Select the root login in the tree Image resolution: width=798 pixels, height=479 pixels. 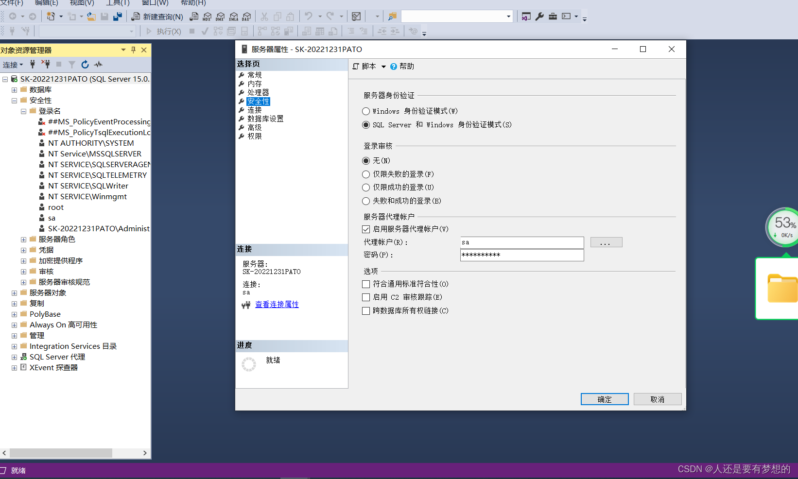[56, 207]
